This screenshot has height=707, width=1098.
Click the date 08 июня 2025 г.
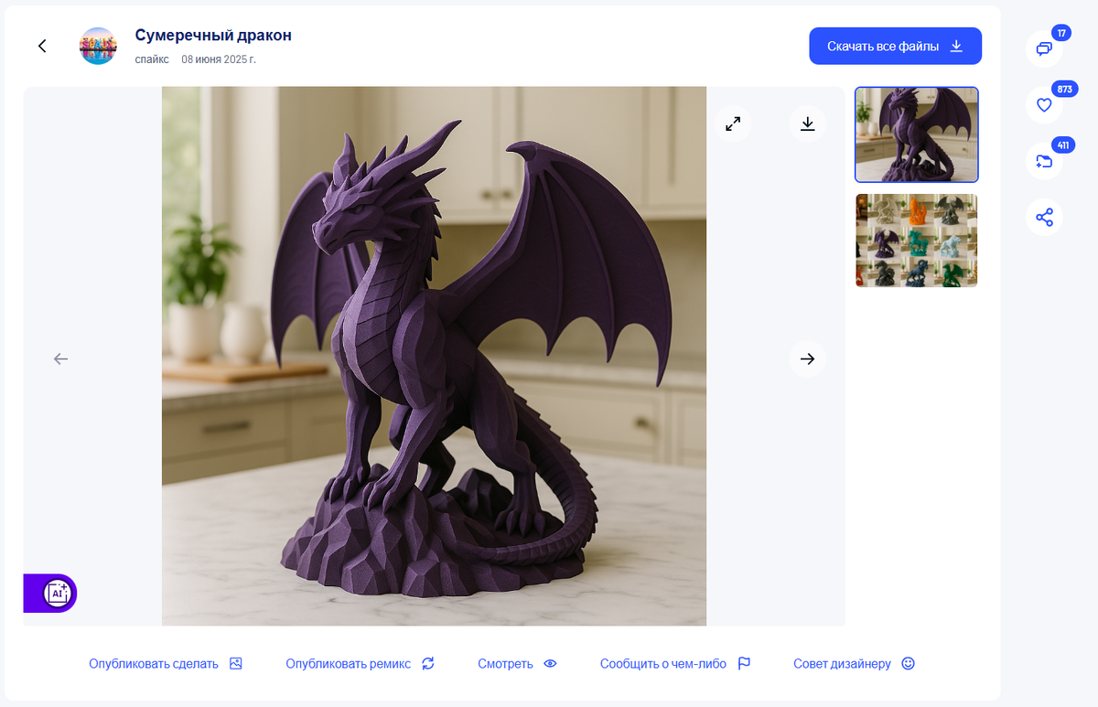click(219, 59)
